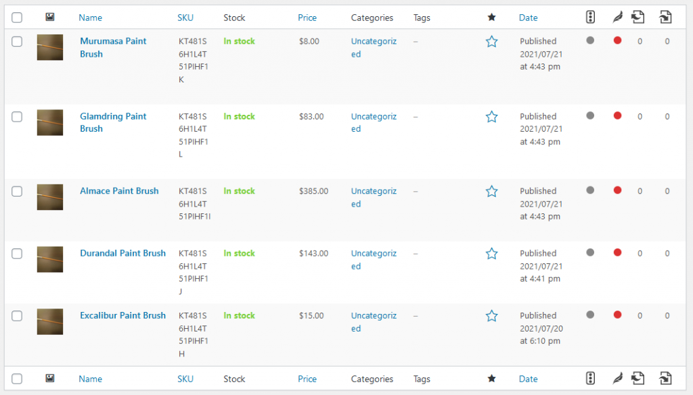This screenshot has width=693, height=395.
Task: Open the Excalibur Paint Brush product
Action: pos(123,315)
